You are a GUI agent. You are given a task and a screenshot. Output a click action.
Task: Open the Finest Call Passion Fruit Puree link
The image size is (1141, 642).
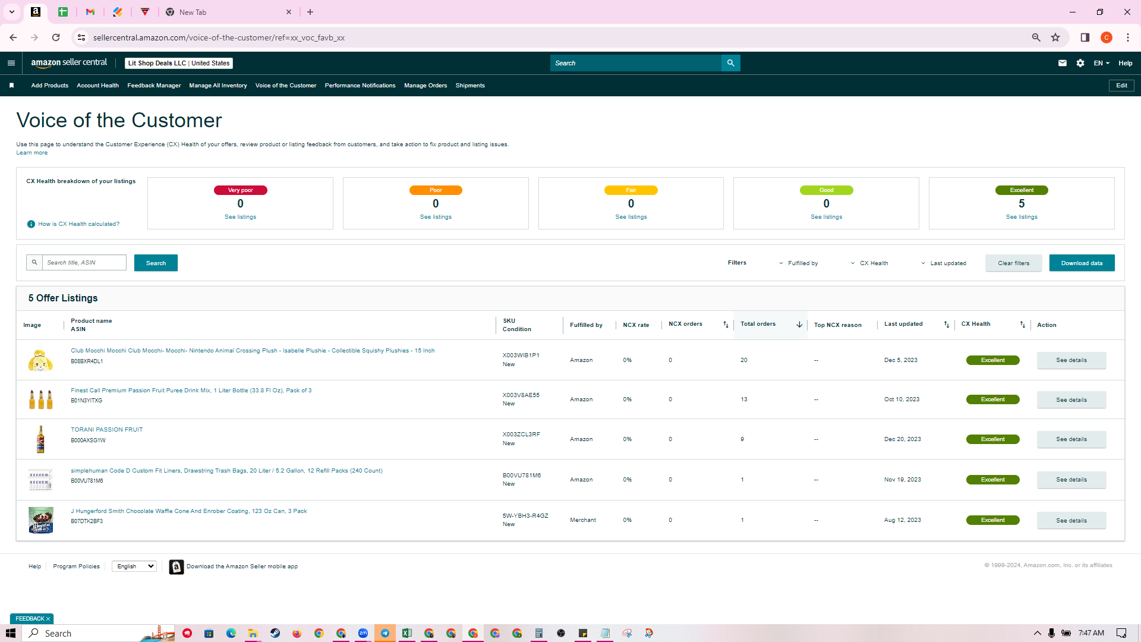click(x=191, y=391)
